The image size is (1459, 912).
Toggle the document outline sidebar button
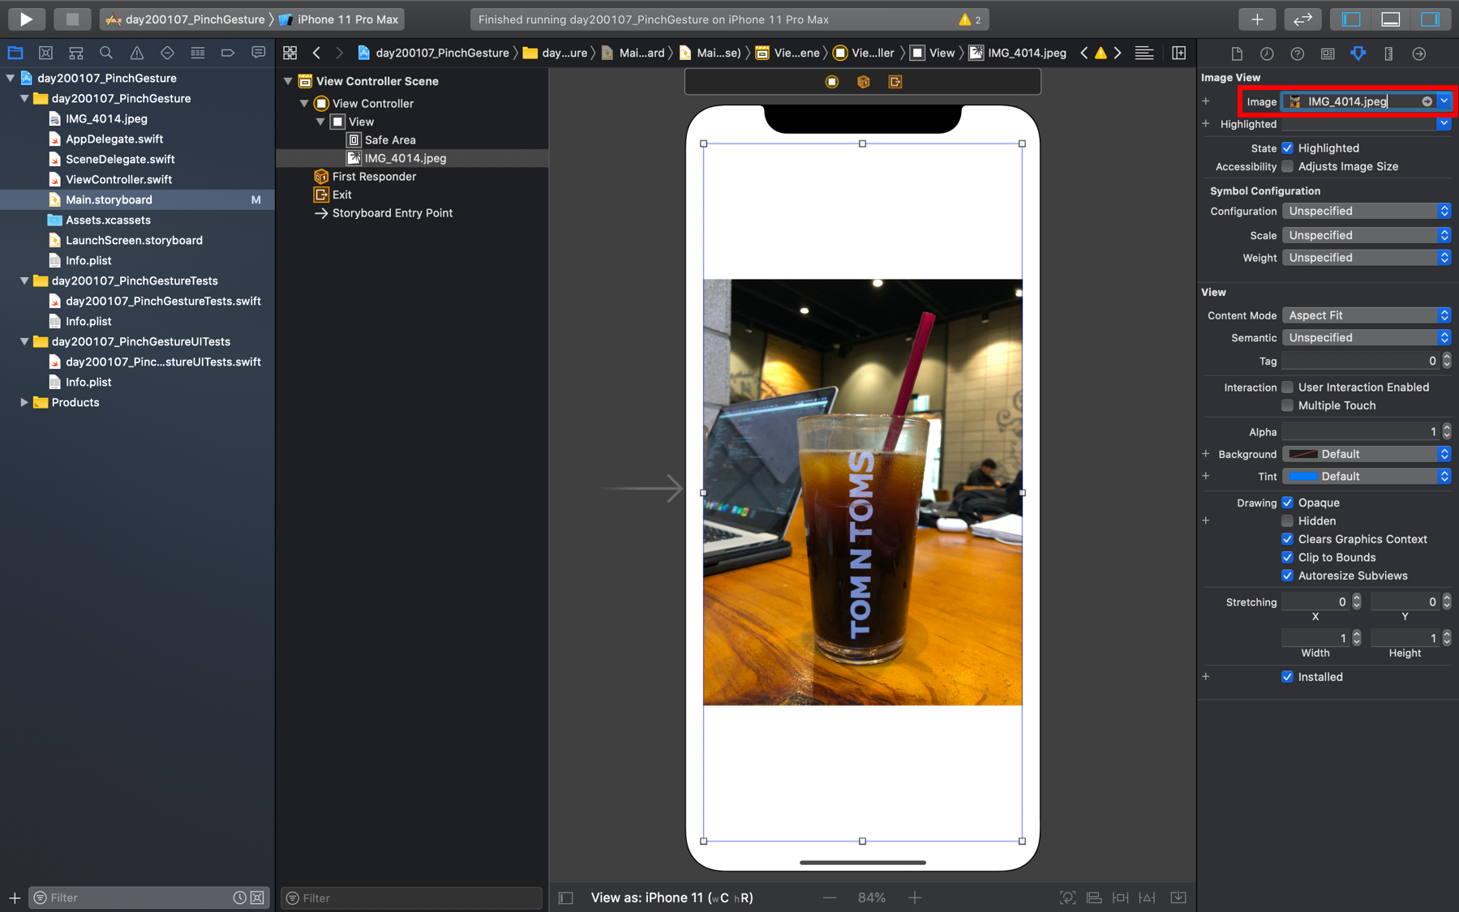click(566, 897)
